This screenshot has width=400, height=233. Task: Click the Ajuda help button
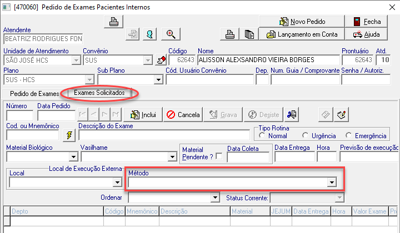pyautogui.click(x=366, y=34)
